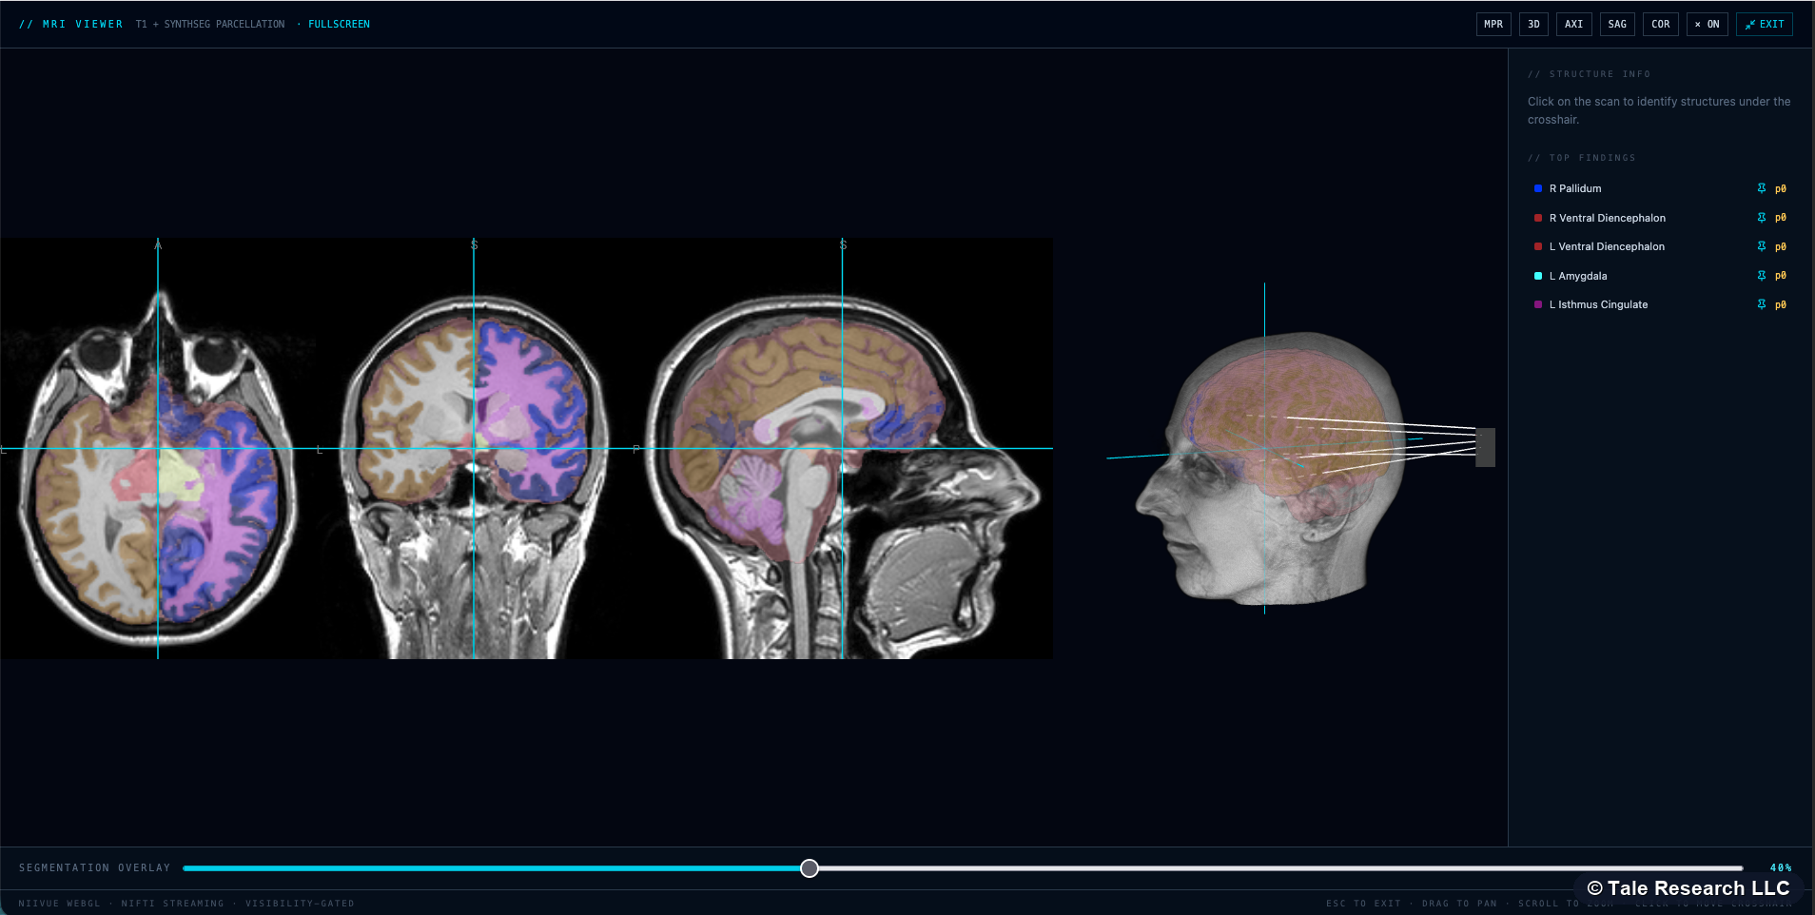The image size is (1815, 915).
Task: Open p0 next to L Amygdala
Action: pos(1781,276)
